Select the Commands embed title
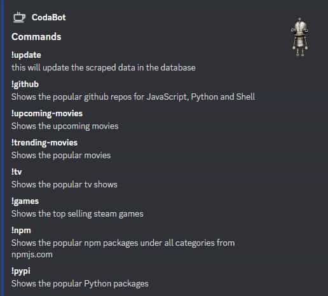The height and width of the screenshot is (296, 328). [x=36, y=37]
